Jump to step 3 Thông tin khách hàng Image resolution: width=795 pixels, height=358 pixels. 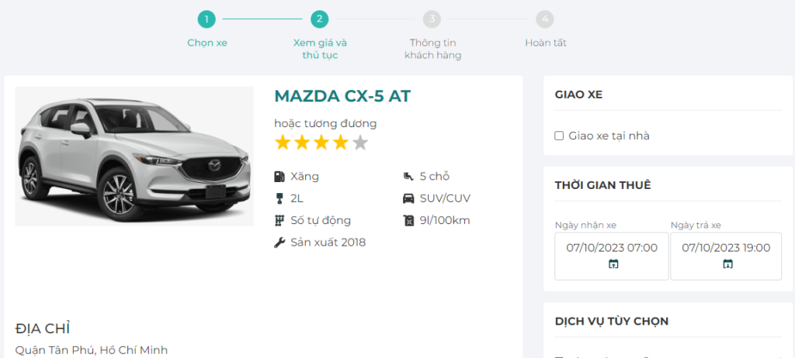[432, 19]
